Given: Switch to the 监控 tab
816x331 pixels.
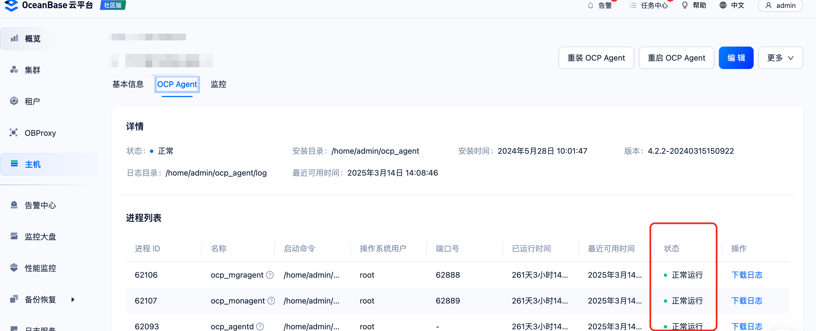Looking at the screenshot, I should [218, 84].
